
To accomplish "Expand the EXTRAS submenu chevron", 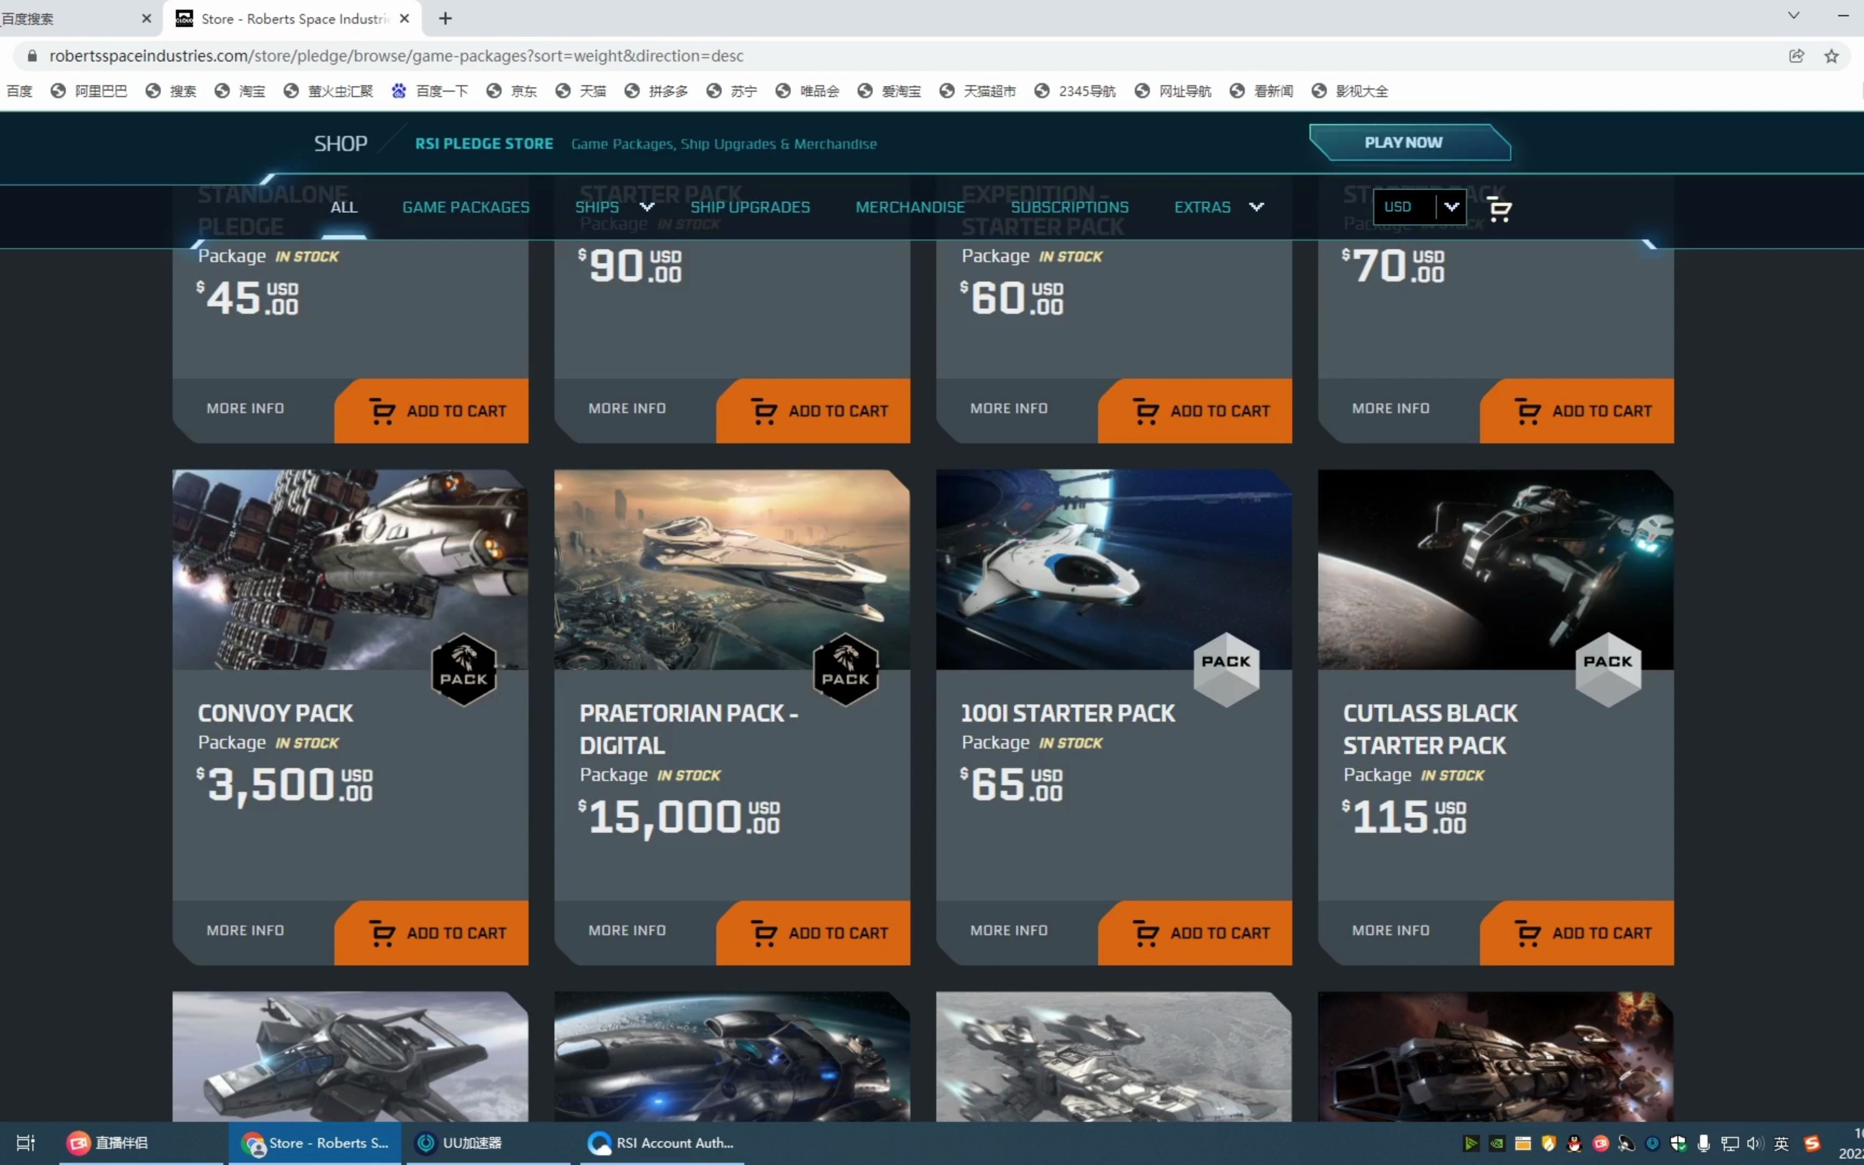I will pos(1256,207).
